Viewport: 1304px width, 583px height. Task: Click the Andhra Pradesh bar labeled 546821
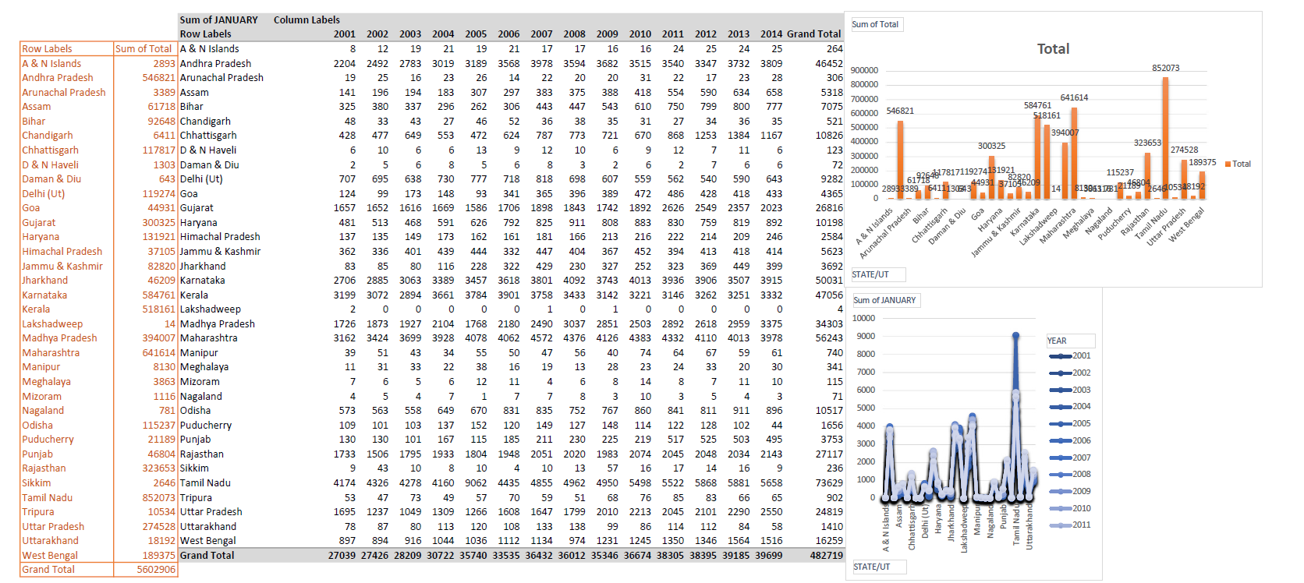coord(900,160)
